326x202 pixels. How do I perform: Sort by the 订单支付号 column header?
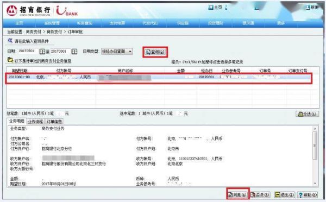point(298,71)
